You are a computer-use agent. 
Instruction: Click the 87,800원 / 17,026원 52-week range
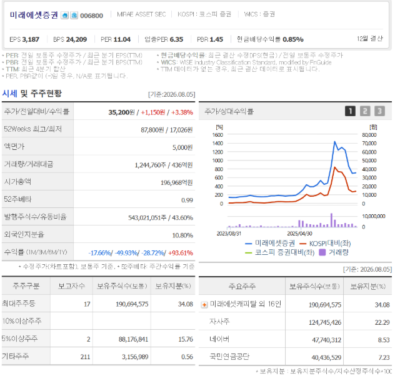(x=166, y=130)
